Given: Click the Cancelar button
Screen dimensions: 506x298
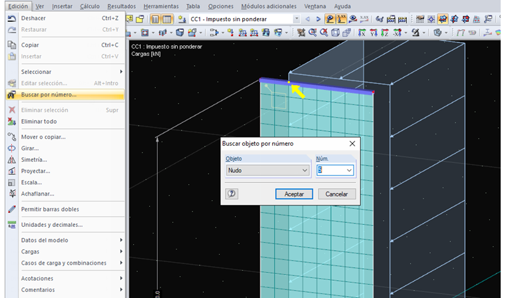Looking at the screenshot, I should coord(337,194).
